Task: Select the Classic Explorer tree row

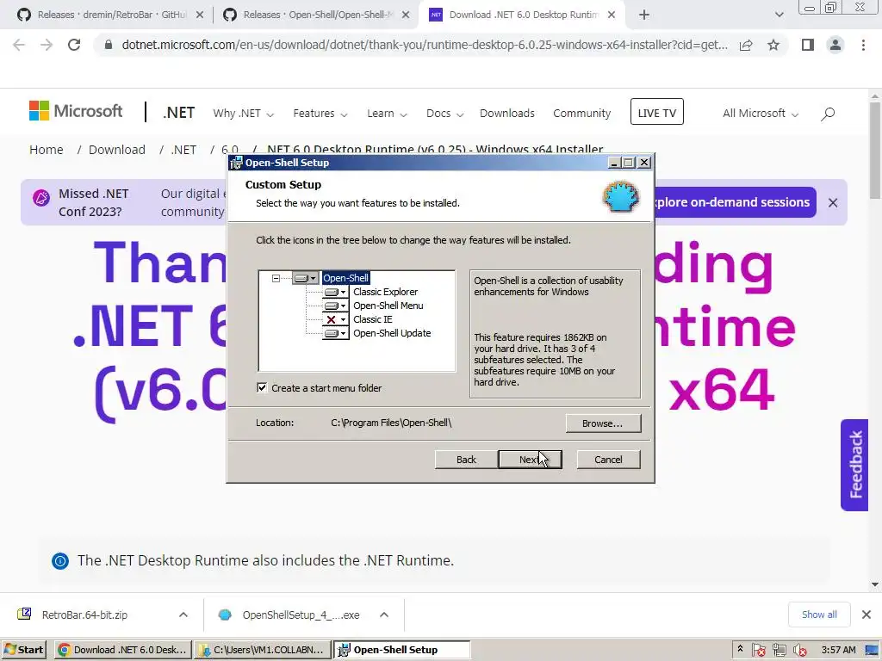Action: tap(385, 292)
